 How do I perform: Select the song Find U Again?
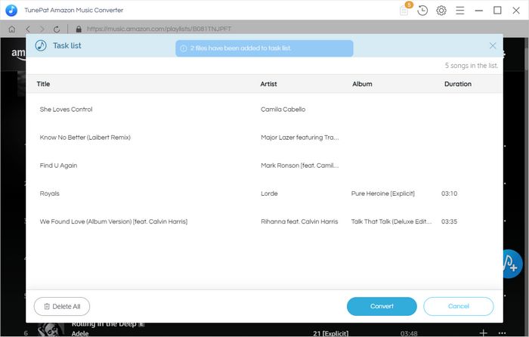(x=58, y=165)
